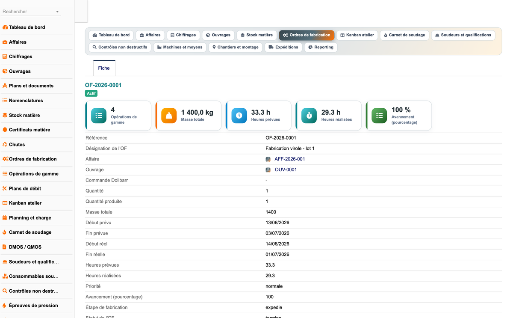513x318 pixels.
Task: Click the Stock matière layers icon in sidebar
Action: pyautogui.click(x=5, y=115)
